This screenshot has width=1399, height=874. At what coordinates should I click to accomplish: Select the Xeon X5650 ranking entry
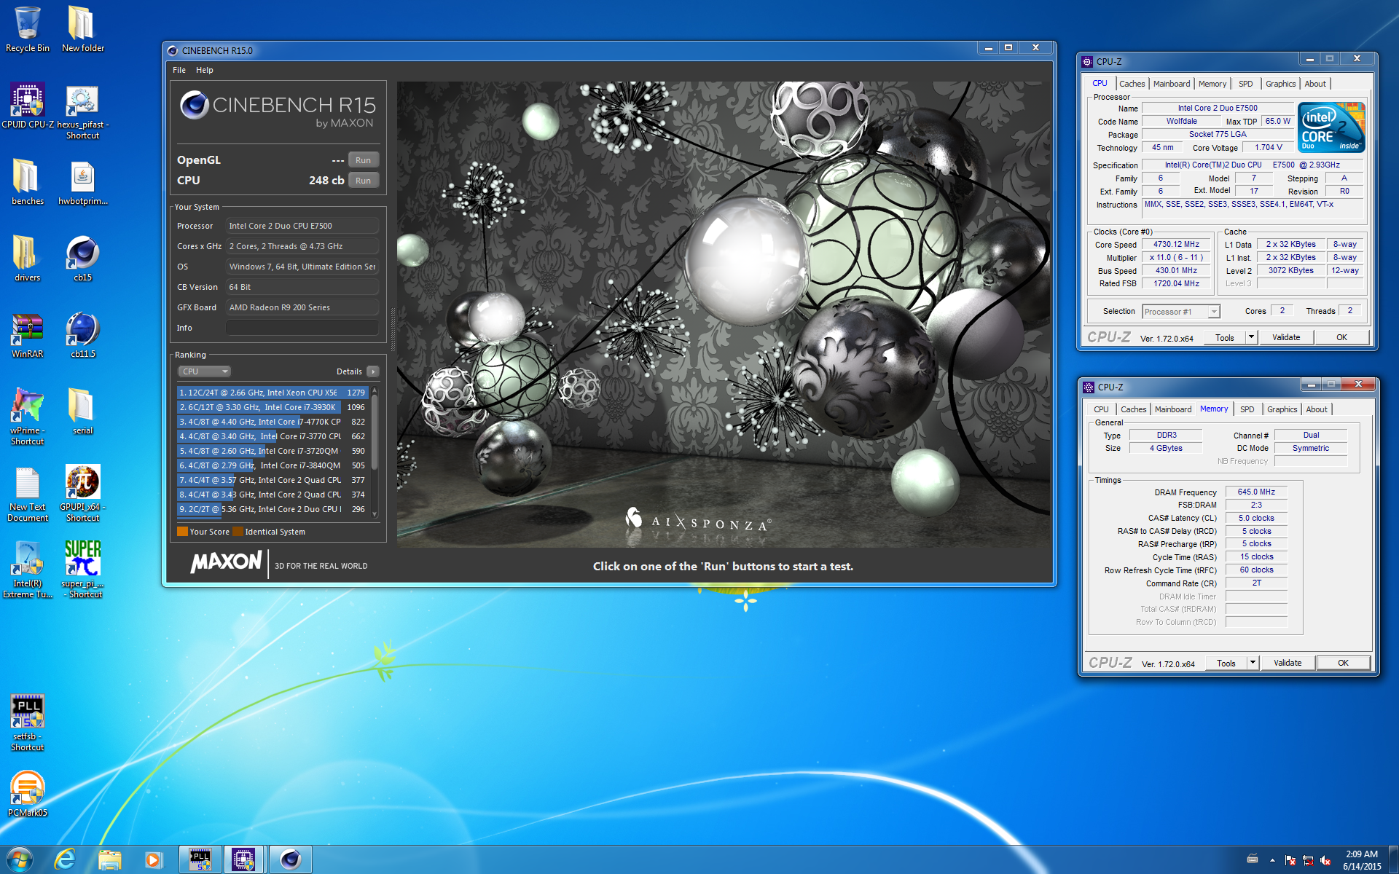coord(273,393)
